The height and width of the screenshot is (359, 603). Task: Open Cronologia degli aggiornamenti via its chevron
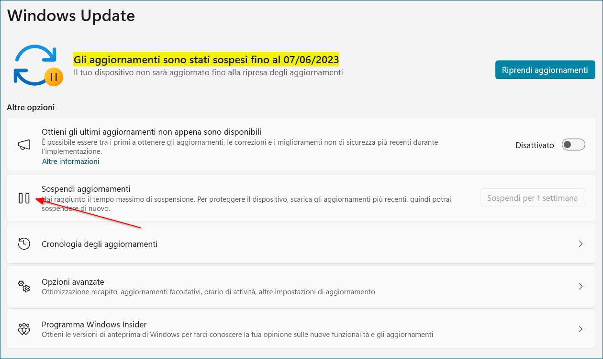[x=581, y=243]
